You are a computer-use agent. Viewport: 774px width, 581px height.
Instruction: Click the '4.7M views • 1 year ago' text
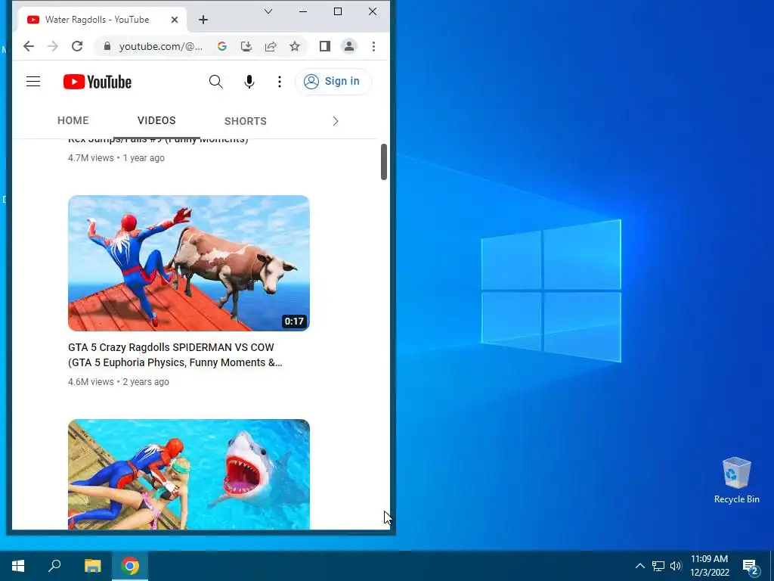pos(116,158)
